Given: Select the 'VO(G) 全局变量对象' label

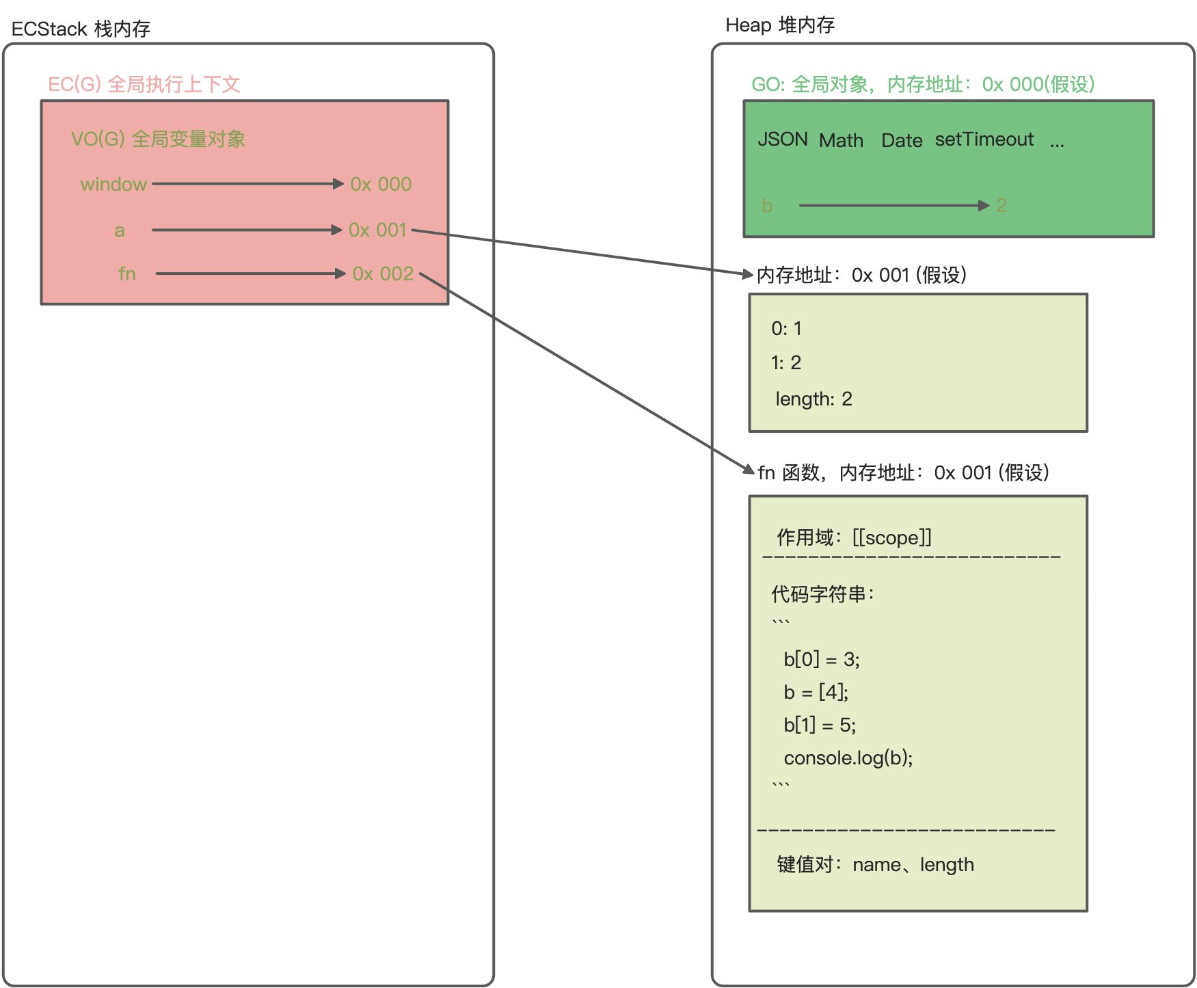Looking at the screenshot, I should click(158, 139).
